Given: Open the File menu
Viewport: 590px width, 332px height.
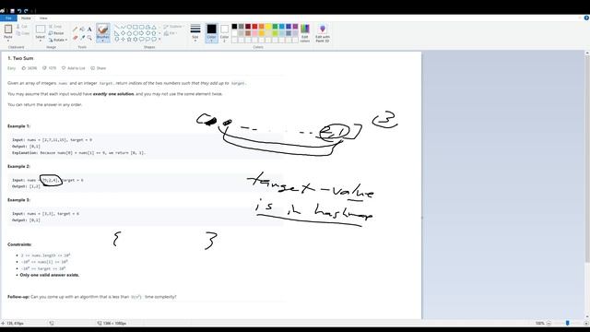Looking at the screenshot, I should tap(8, 18).
